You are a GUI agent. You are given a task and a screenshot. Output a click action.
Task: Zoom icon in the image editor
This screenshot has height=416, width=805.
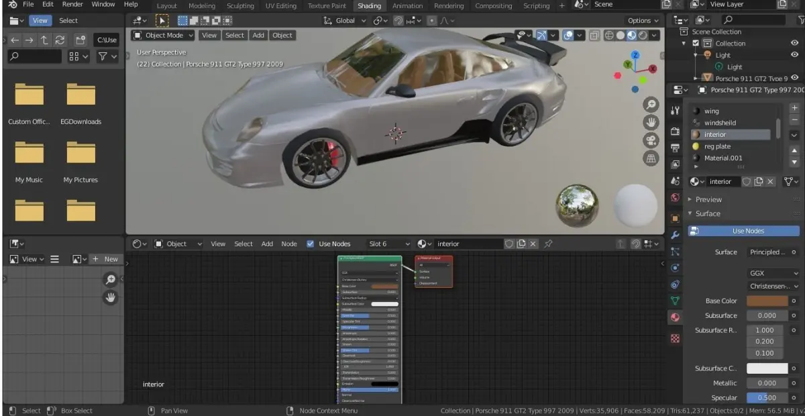tap(111, 279)
